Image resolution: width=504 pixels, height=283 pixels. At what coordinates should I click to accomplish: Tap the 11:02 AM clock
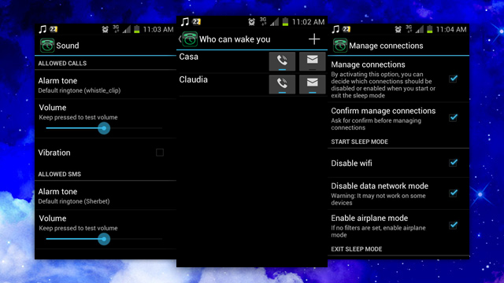[x=308, y=22]
